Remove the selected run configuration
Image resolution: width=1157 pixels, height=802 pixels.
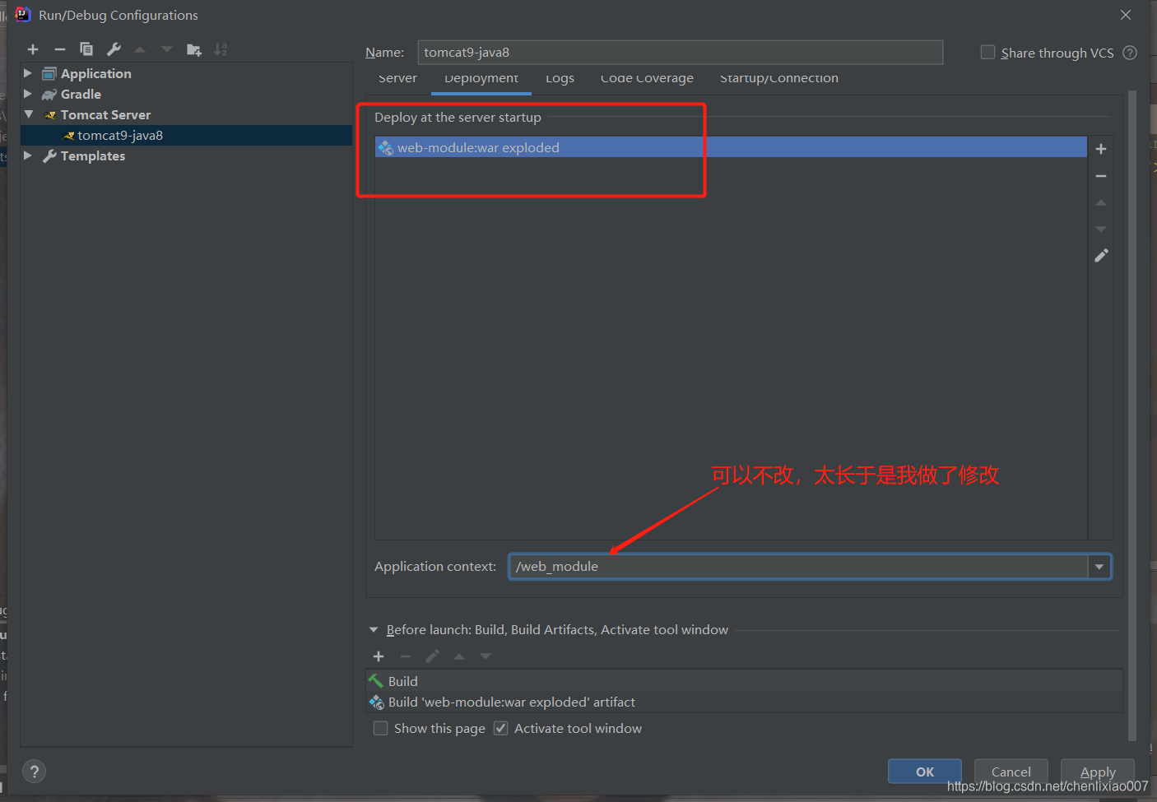(x=60, y=49)
